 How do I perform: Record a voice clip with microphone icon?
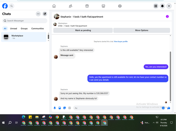click(55, 108)
